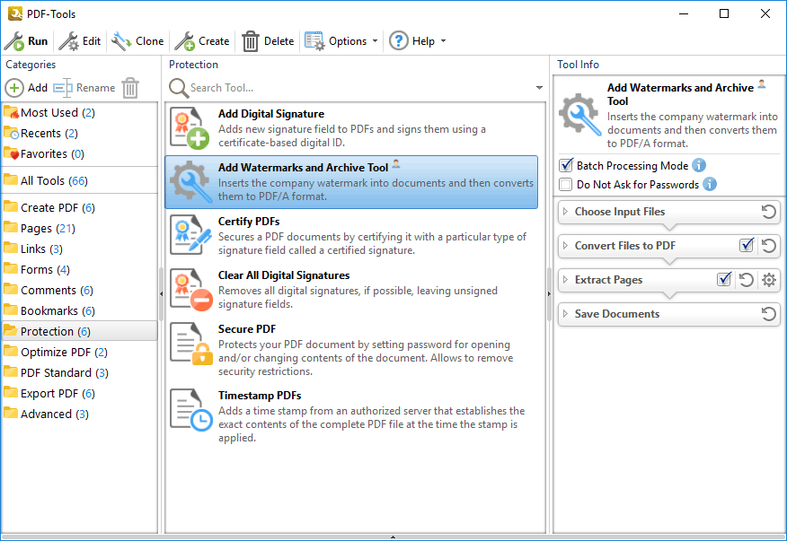Reset the Choose Input Files step
The width and height of the screenshot is (787, 541).
point(768,212)
